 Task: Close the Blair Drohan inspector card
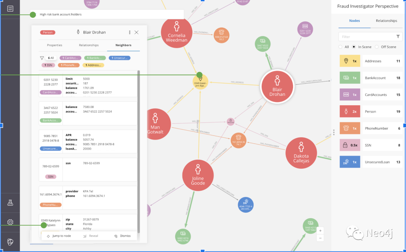tap(136, 32)
